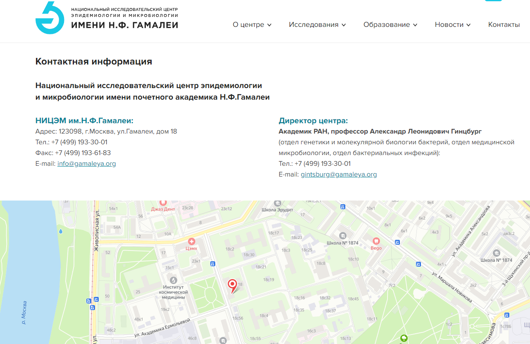This screenshot has width=530, height=344.
Task: Expand the «О центре» dropdown menu
Action: click(252, 25)
